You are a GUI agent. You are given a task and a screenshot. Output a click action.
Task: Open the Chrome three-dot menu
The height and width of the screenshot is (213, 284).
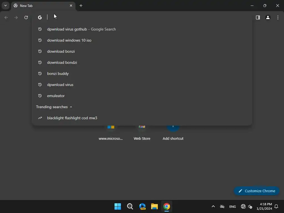click(x=278, y=17)
